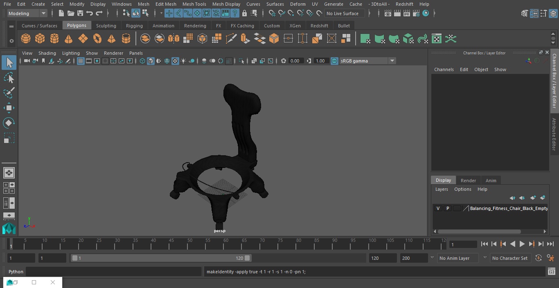The height and width of the screenshot is (288, 559).
Task: Click the Python command input field
Action: [114, 272]
